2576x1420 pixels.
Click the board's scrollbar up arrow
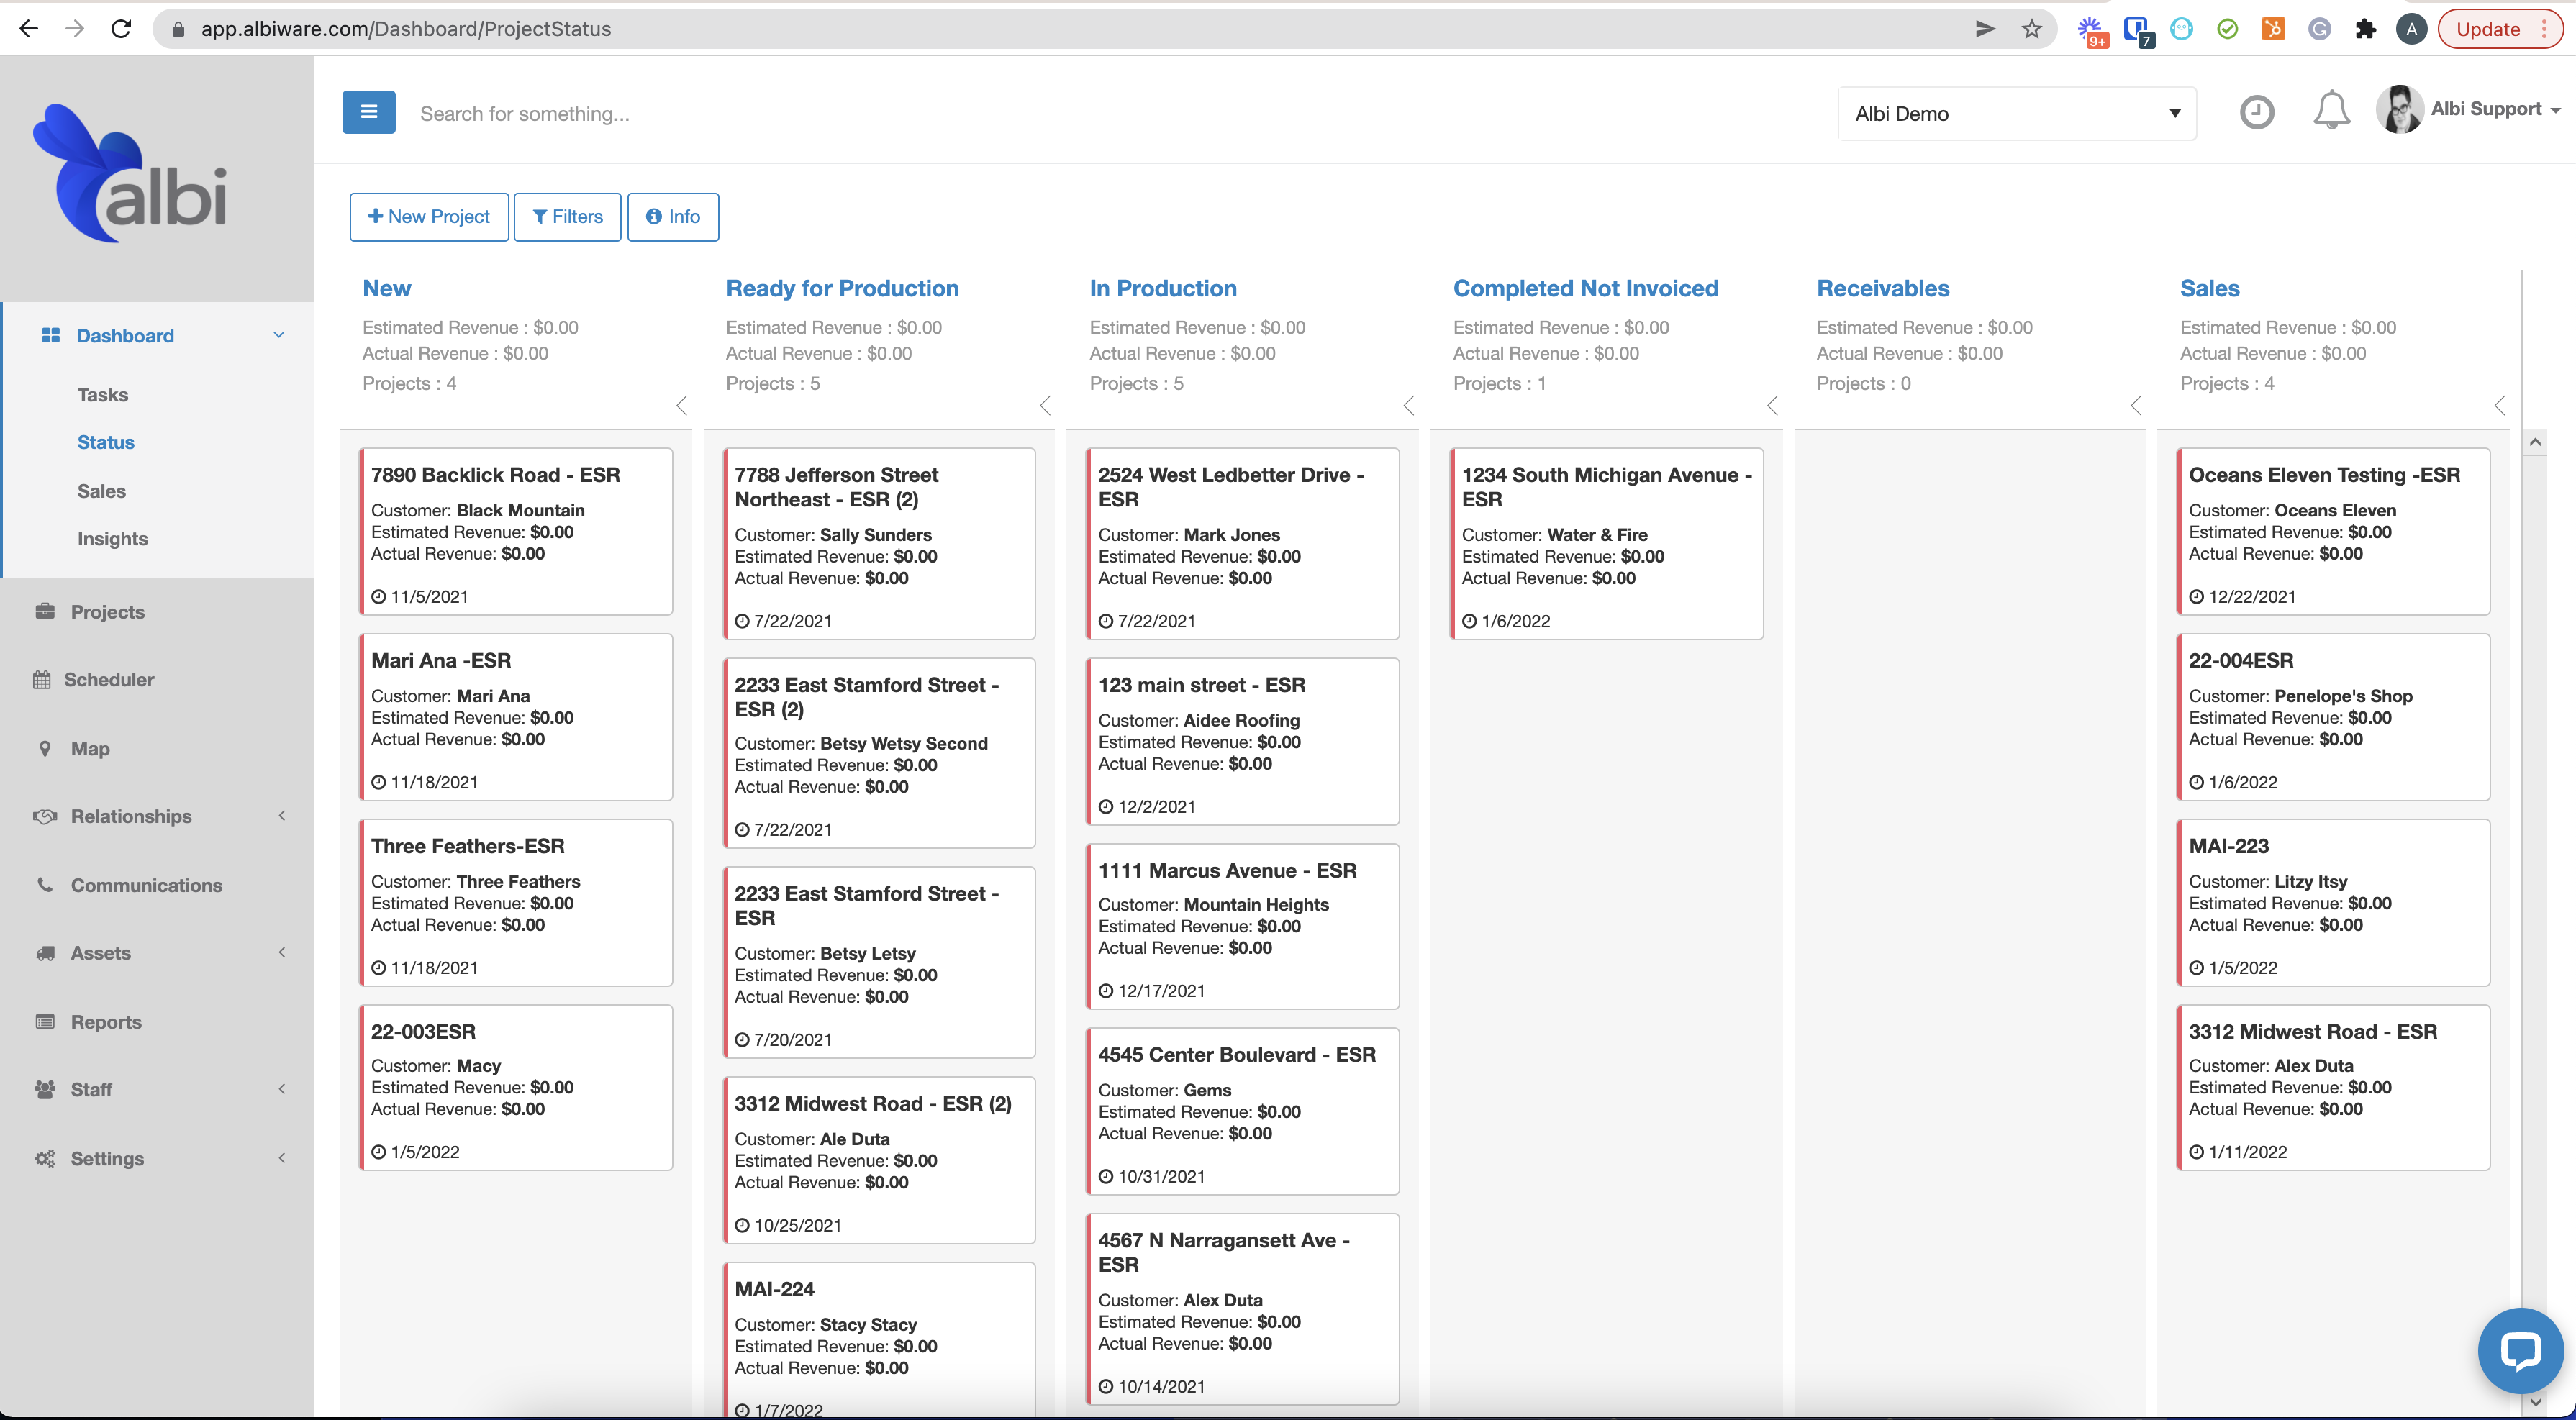[2534, 442]
